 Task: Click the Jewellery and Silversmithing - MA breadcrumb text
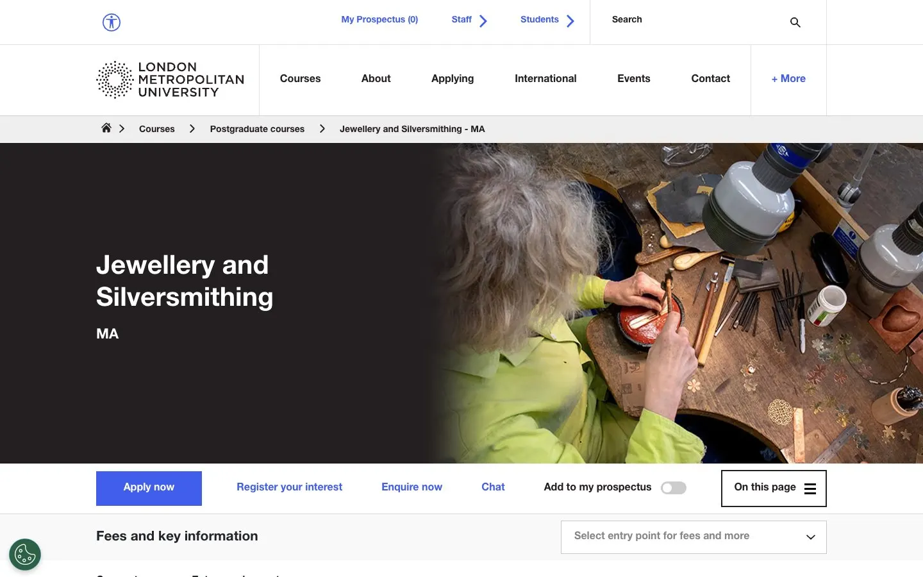412,129
